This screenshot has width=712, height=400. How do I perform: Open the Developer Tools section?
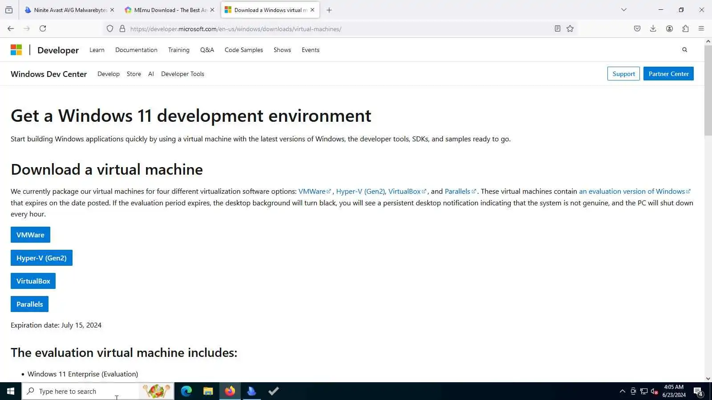[x=182, y=74]
